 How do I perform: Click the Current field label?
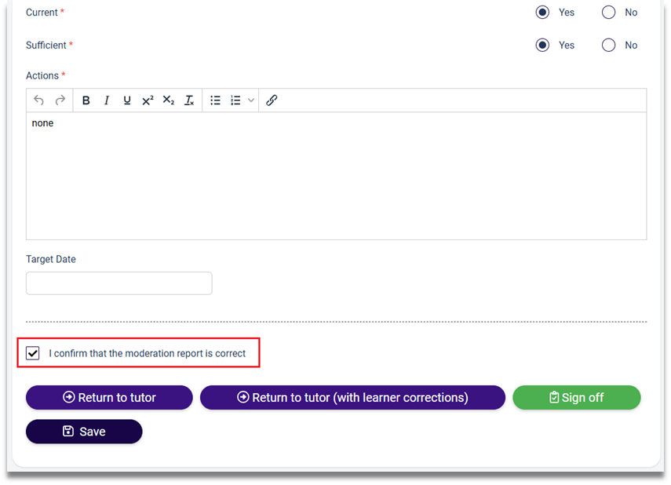click(42, 13)
